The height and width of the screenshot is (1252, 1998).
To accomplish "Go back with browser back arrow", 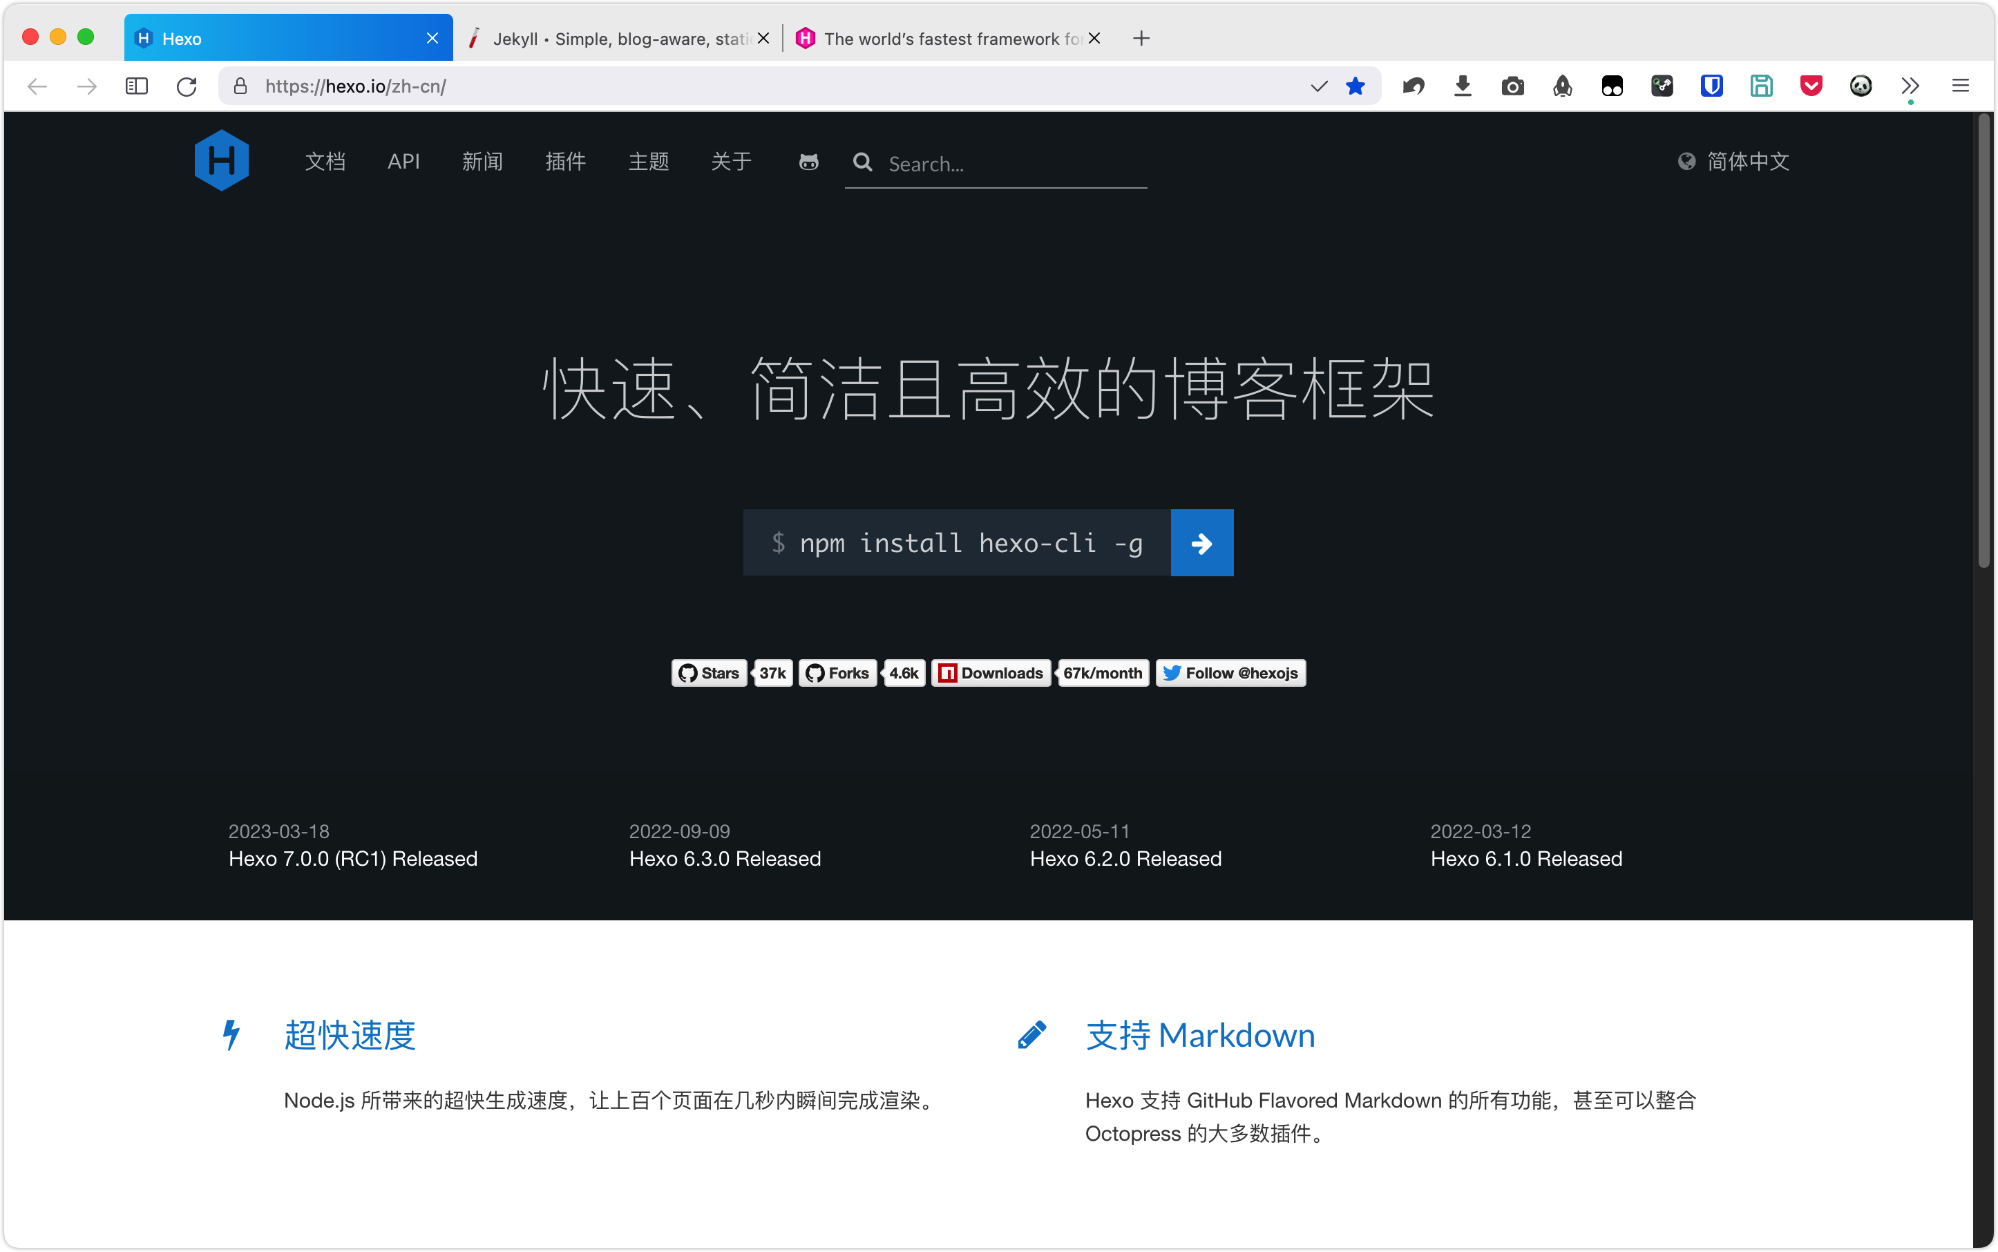I will point(37,86).
